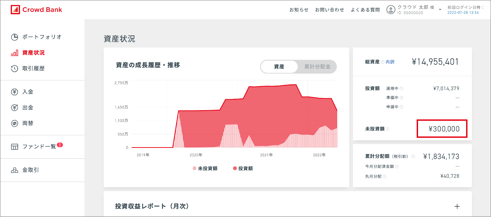Expand 投資収益レポート (月次) with plus
Screen dimensions: 491x217
[x=457, y=206]
